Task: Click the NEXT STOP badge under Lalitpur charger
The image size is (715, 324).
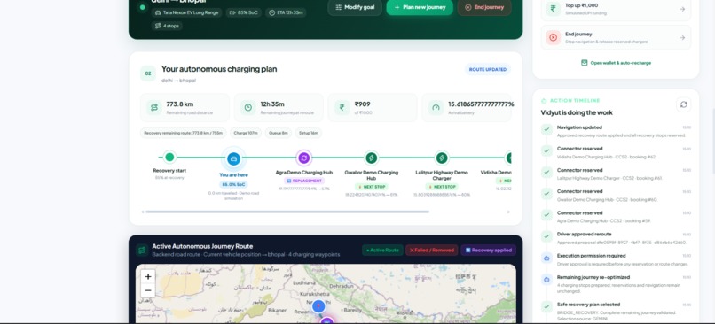Action: (442, 187)
